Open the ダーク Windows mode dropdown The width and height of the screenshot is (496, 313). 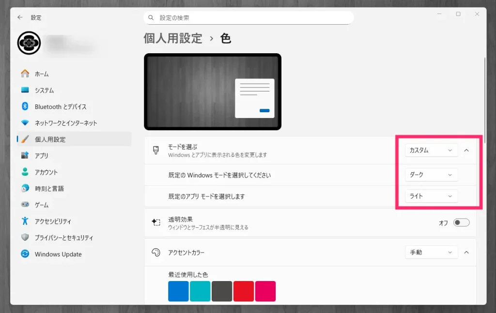click(431, 175)
